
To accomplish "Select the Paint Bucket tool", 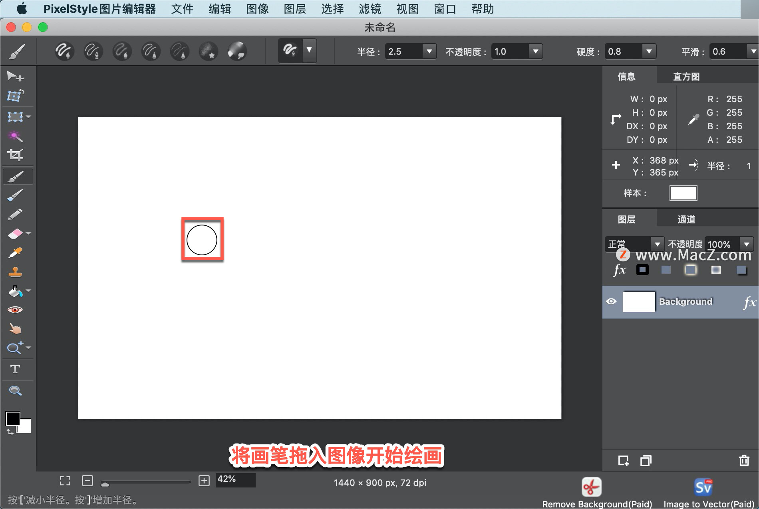I will tap(15, 291).
